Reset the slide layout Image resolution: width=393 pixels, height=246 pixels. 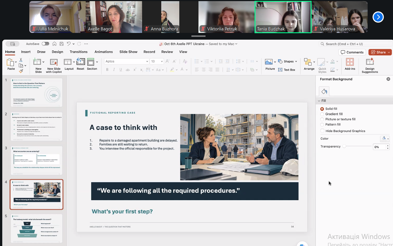[81, 64]
